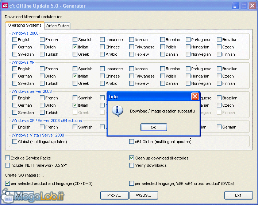Image resolution: width=258 pixels, height=205 pixels.
Task: Tick German in x64 editions group
Action: tap(219, 127)
